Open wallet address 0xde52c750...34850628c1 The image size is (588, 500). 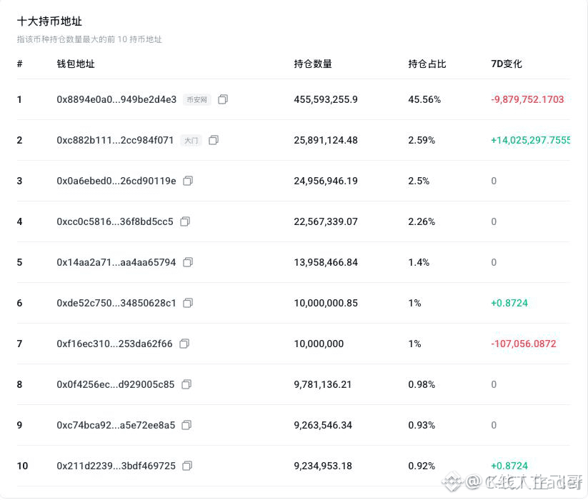tap(116, 303)
